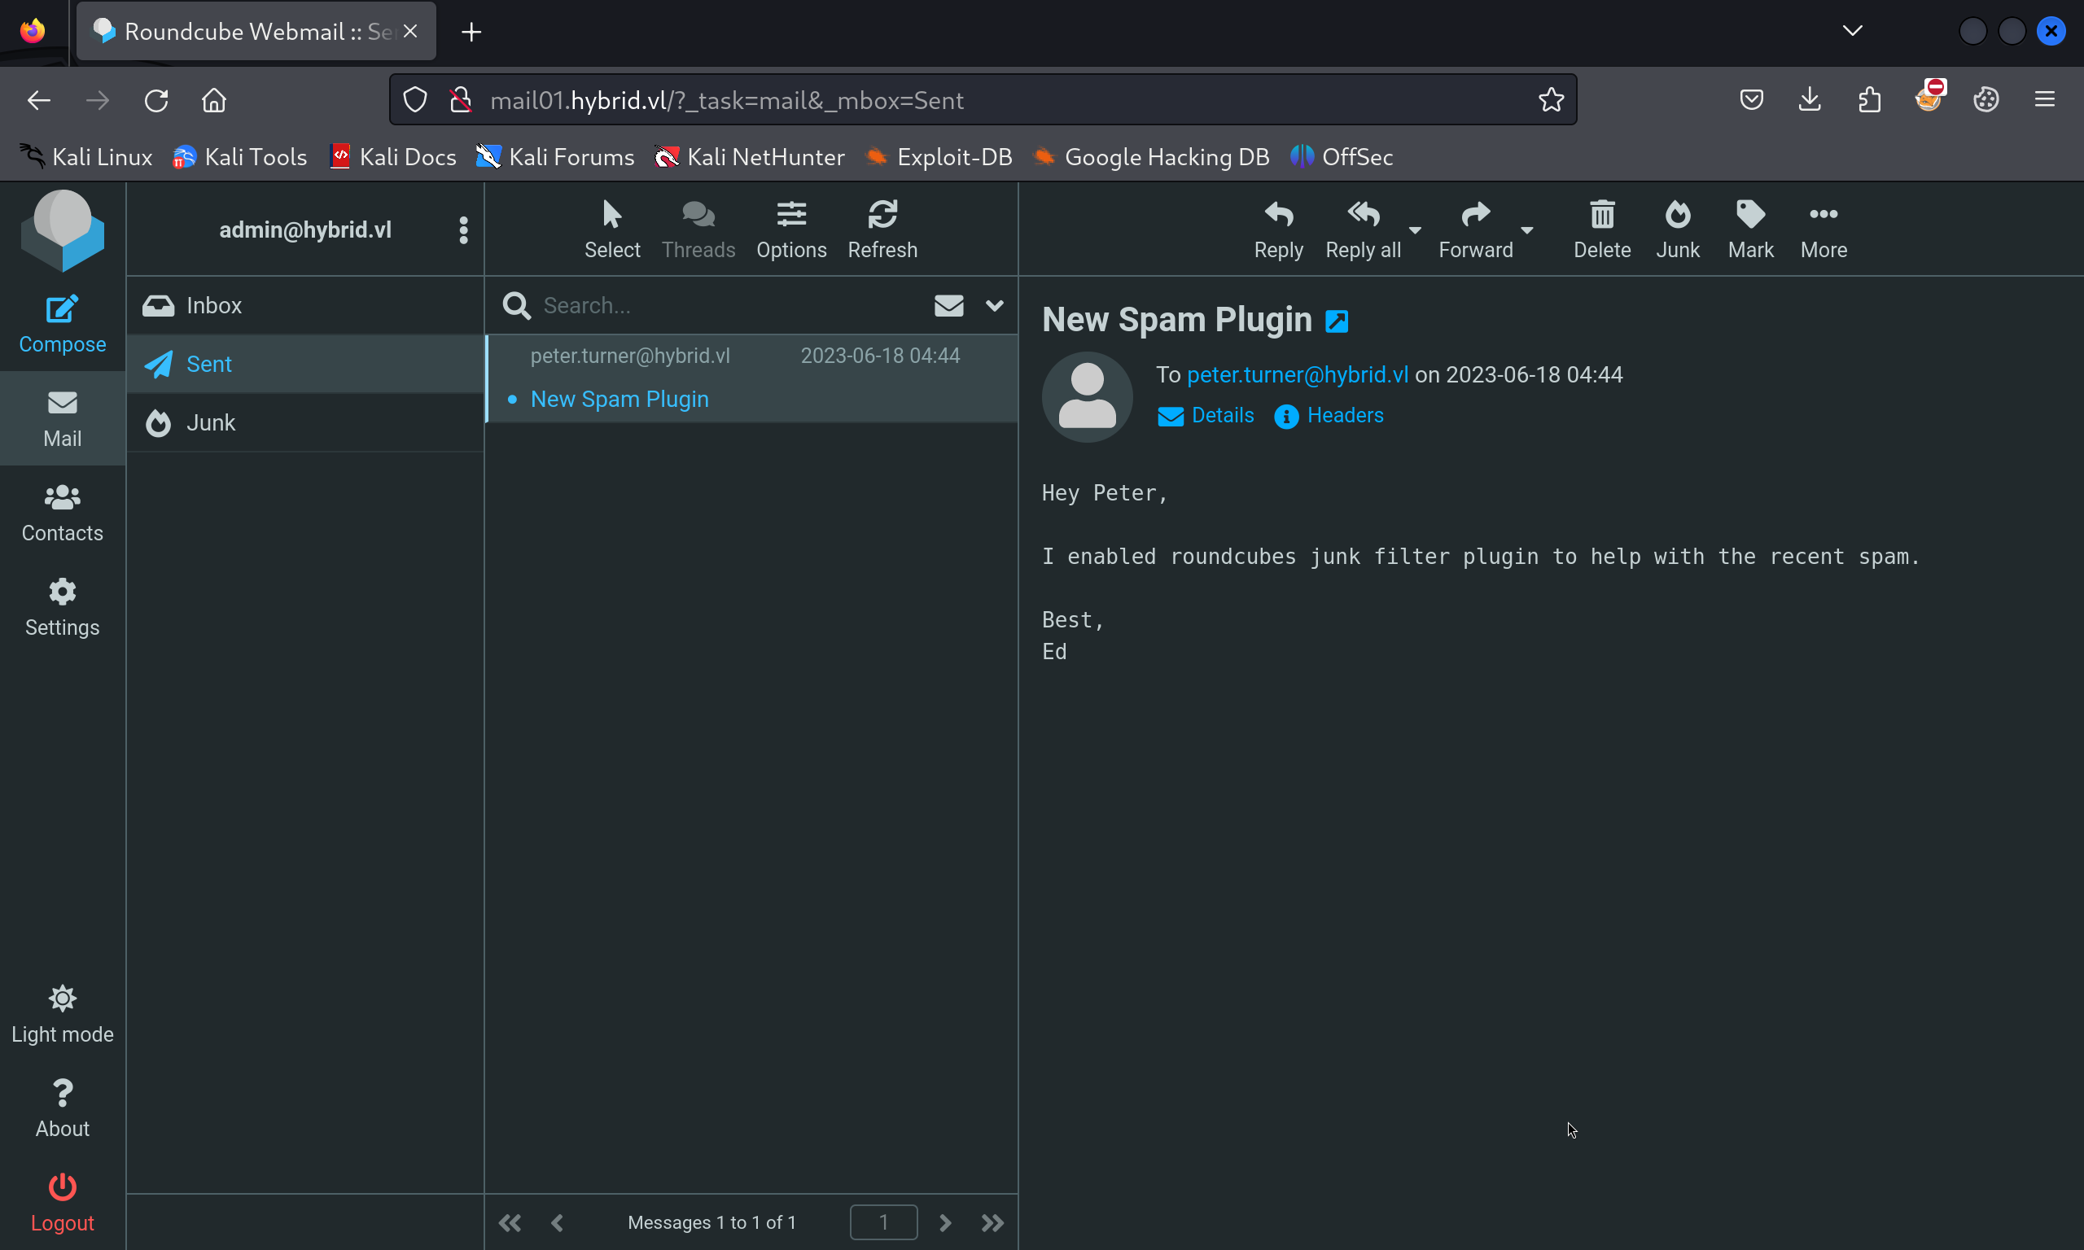The width and height of the screenshot is (2084, 1250).
Task: Open the Forward options dropdown arrow
Action: pyautogui.click(x=1526, y=230)
